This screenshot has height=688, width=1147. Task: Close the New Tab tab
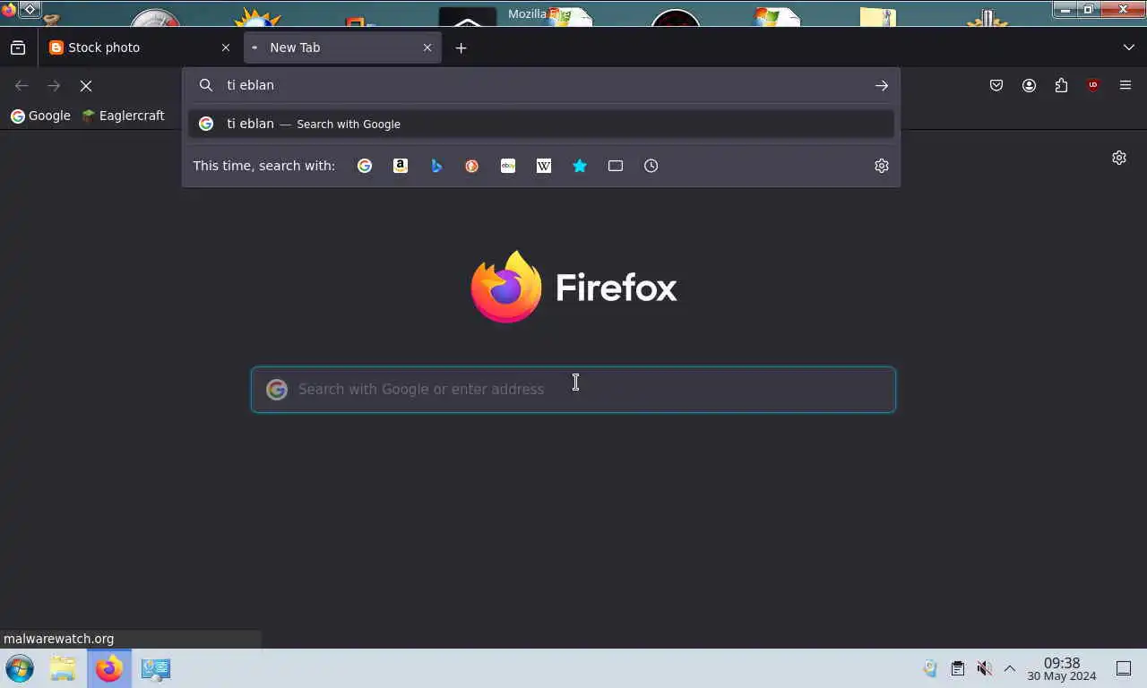coord(427,47)
